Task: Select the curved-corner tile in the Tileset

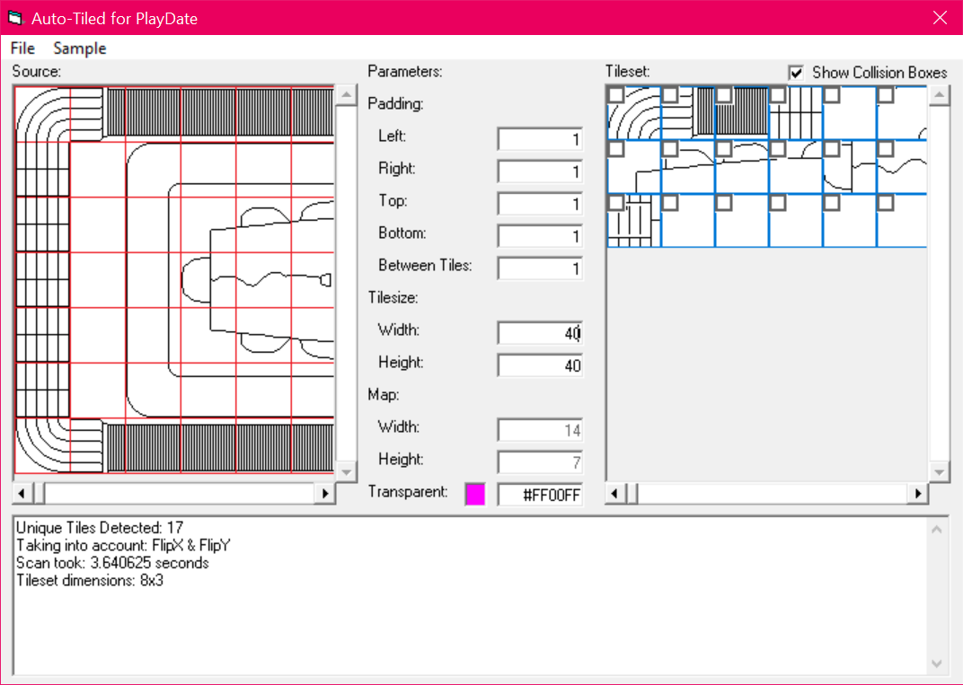Action: point(634,113)
